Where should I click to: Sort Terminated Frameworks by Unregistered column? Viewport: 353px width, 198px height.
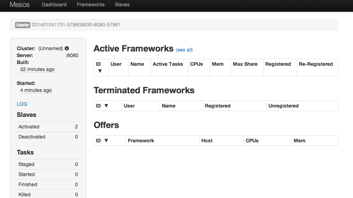(283, 106)
